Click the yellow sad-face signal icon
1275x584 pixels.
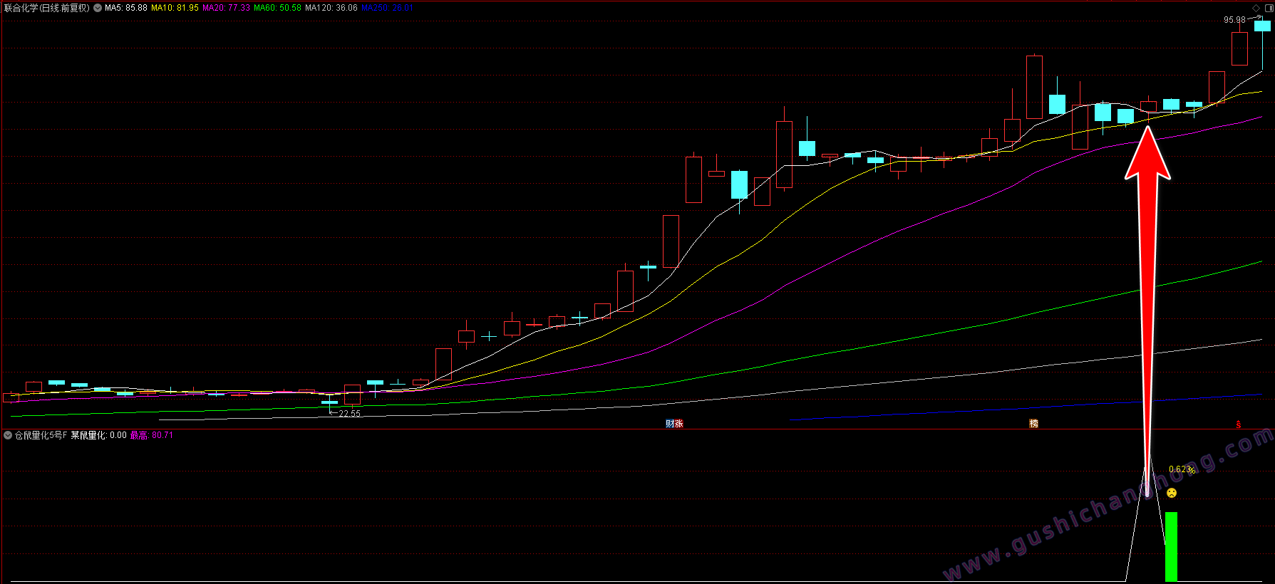tap(1172, 493)
